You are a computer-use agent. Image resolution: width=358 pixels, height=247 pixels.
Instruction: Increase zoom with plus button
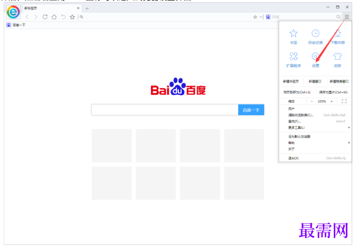click(x=332, y=101)
